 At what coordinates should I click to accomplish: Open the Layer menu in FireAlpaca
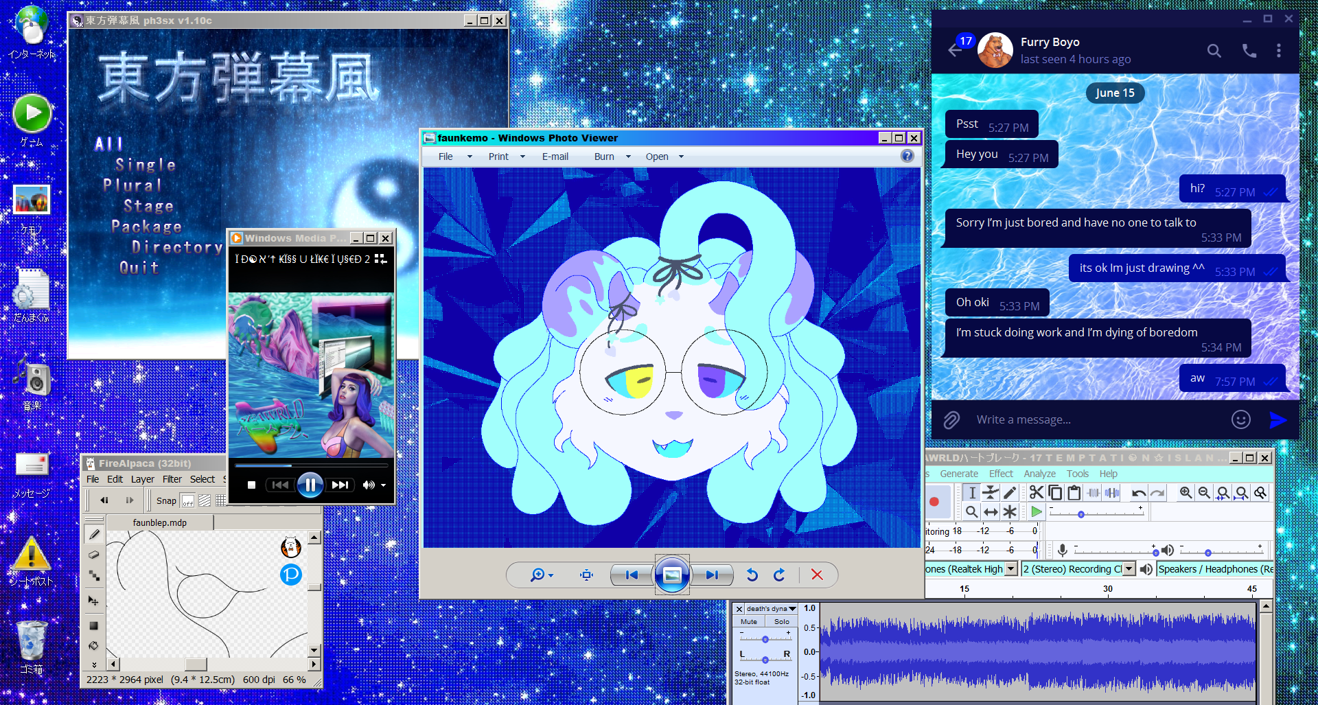pyautogui.click(x=143, y=479)
